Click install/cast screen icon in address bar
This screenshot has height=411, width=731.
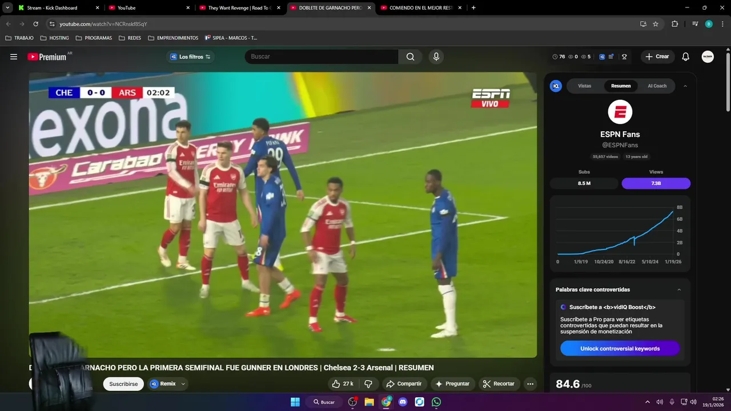pos(643,24)
